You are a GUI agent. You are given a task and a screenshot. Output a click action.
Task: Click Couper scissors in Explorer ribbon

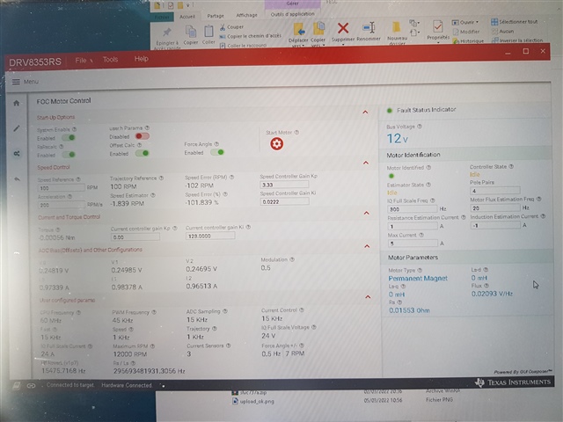pos(223,27)
